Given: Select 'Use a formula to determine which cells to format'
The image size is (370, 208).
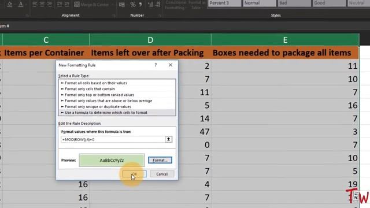Looking at the screenshot, I should coord(117,113).
